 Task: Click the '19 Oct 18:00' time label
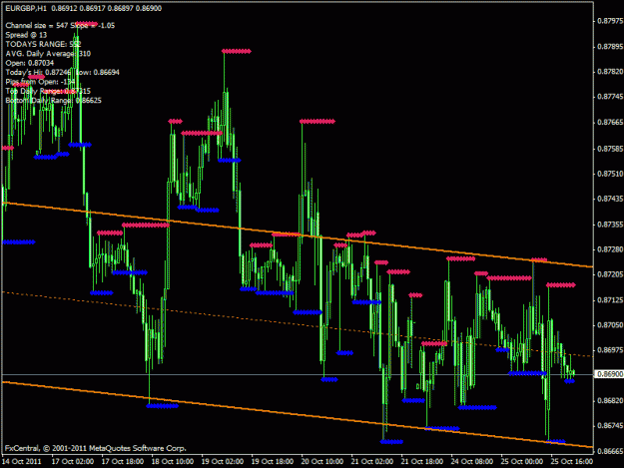pos(273,462)
